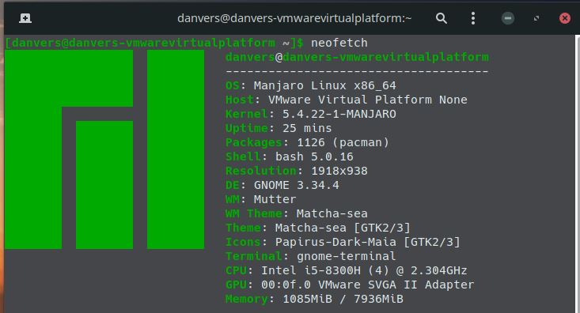Viewport: 580px width, 313px height.
Task: Click the Terminal value gnome-terminal
Action: (347, 256)
